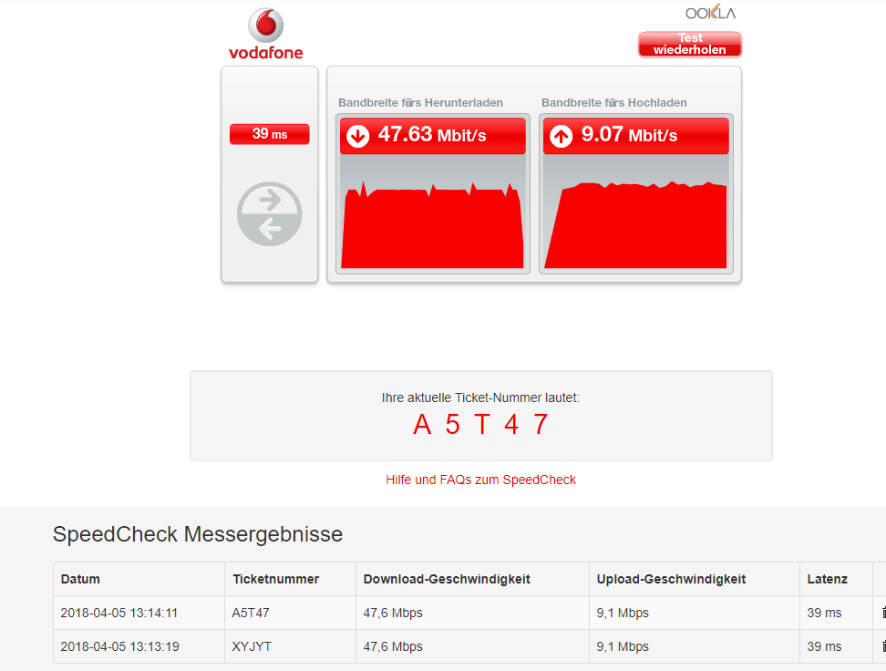Click the 39 ms latency badge

269,133
